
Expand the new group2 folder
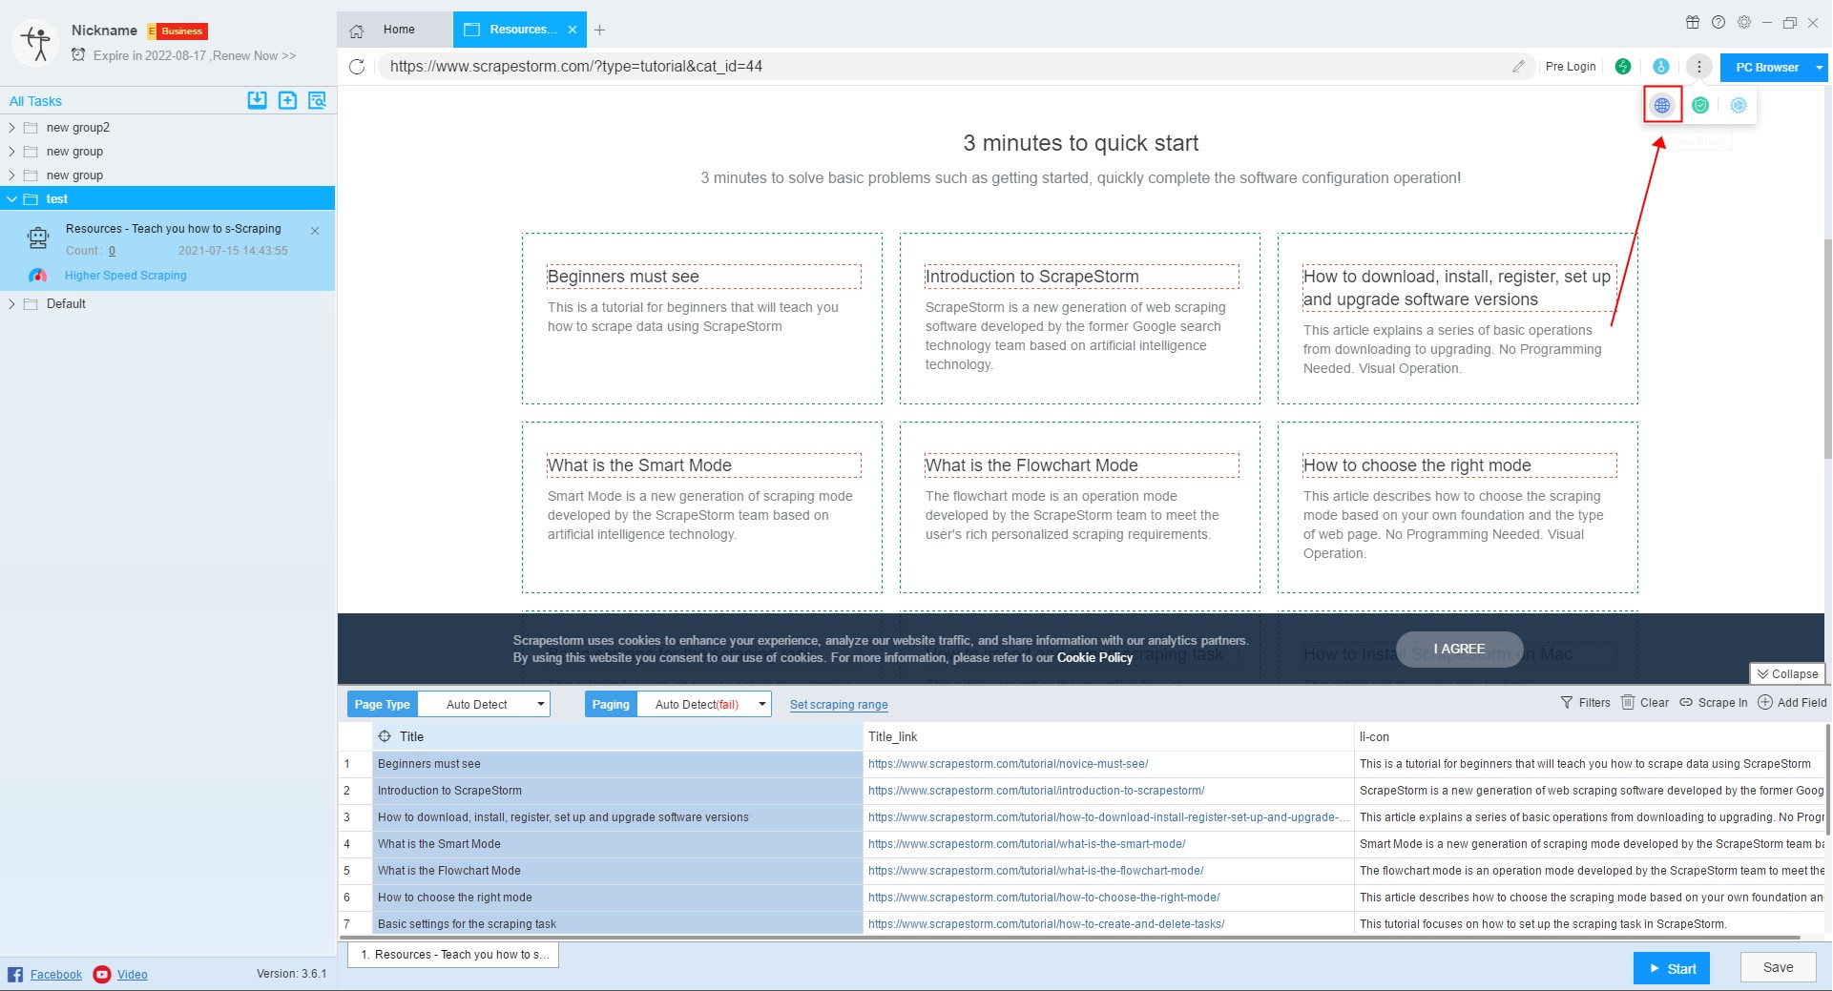tap(11, 128)
